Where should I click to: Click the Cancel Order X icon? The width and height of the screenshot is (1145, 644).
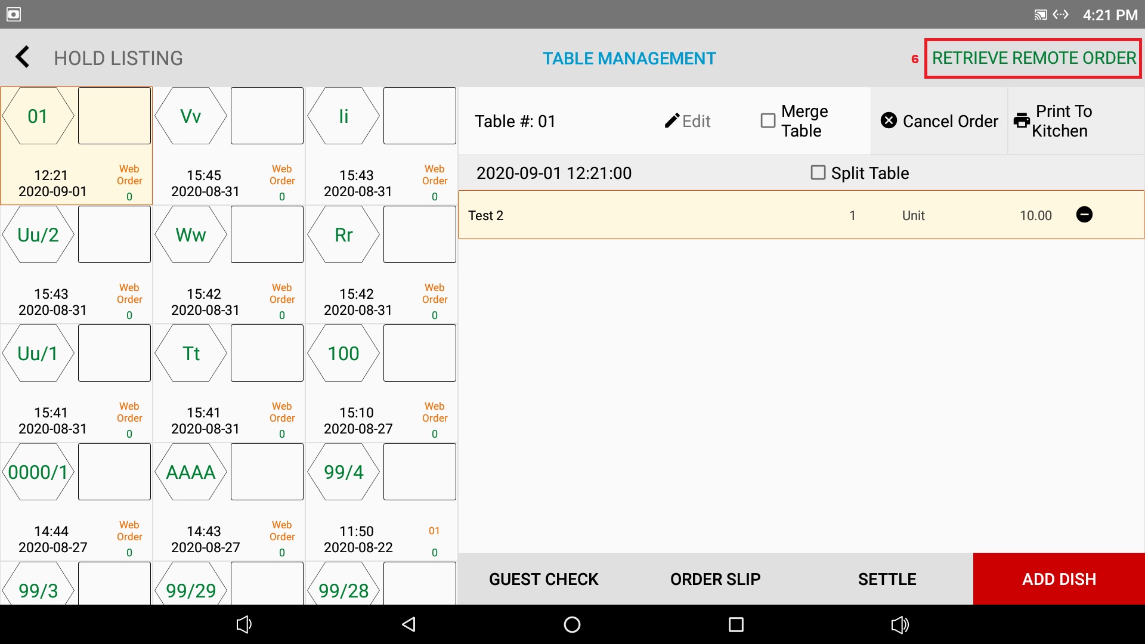point(889,120)
